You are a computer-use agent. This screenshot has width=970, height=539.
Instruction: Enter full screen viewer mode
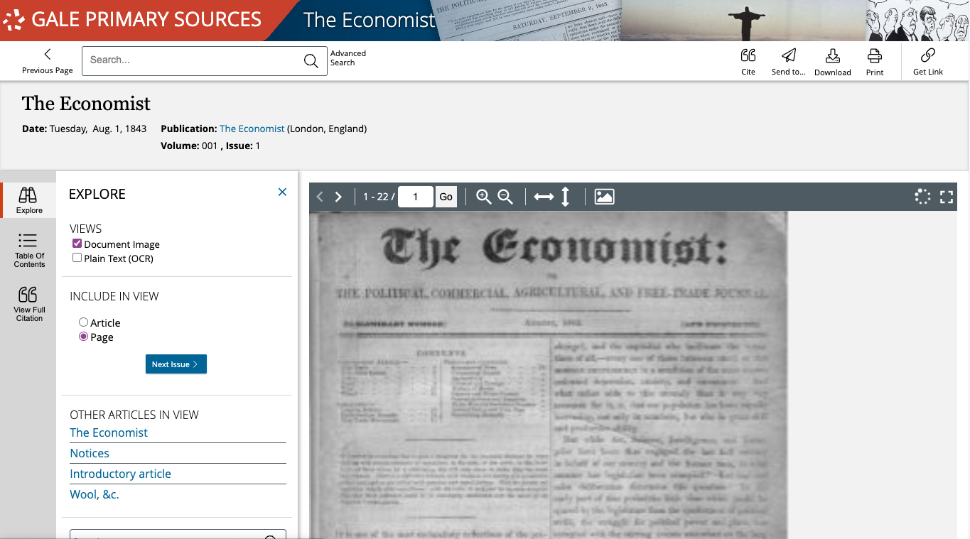[947, 197]
